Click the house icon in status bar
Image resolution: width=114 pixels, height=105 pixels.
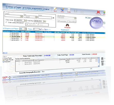(x=10, y=77)
